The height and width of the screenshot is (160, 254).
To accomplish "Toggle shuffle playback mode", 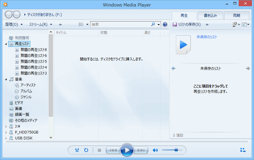I will point(77,150).
